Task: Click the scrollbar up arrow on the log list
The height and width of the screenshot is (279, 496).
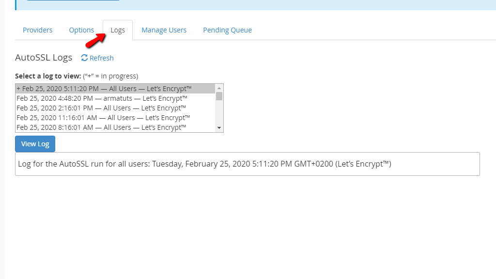Action: [x=219, y=88]
